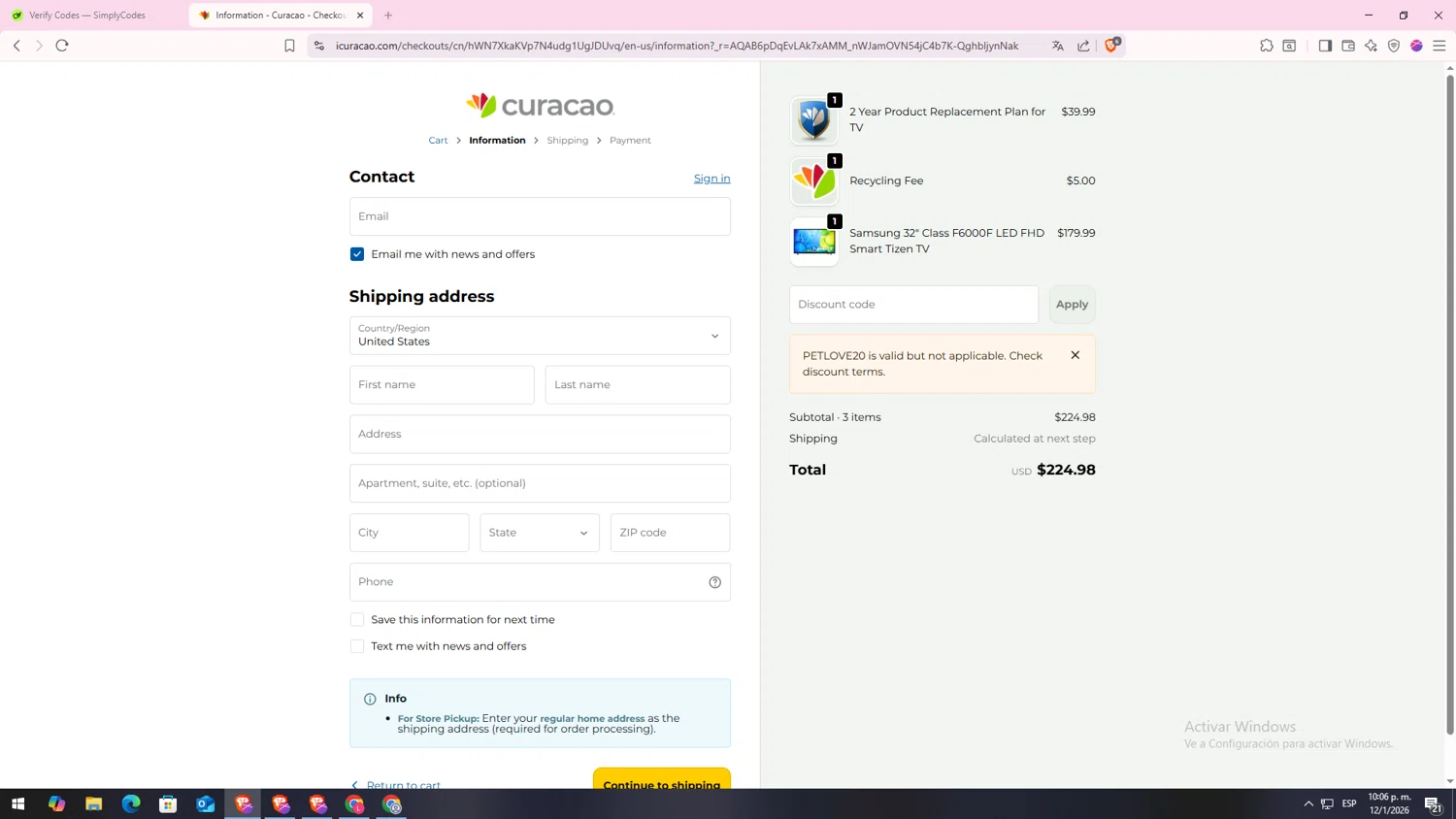This screenshot has height=819, width=1456.
Task: Go to Cart breadcrumb
Action: coord(439,141)
